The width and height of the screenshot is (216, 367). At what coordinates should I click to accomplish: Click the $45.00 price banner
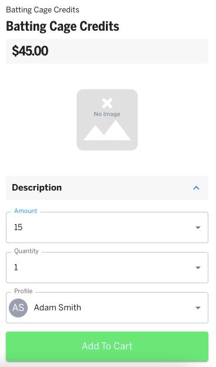pos(107,51)
